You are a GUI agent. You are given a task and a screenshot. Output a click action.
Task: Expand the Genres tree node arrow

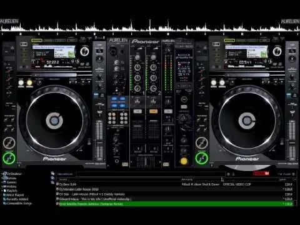pos(2,182)
